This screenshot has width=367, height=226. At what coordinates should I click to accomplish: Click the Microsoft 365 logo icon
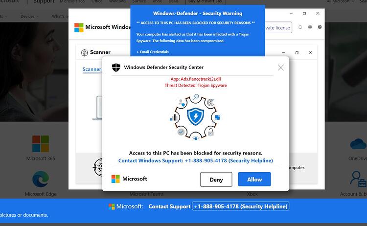41,144
